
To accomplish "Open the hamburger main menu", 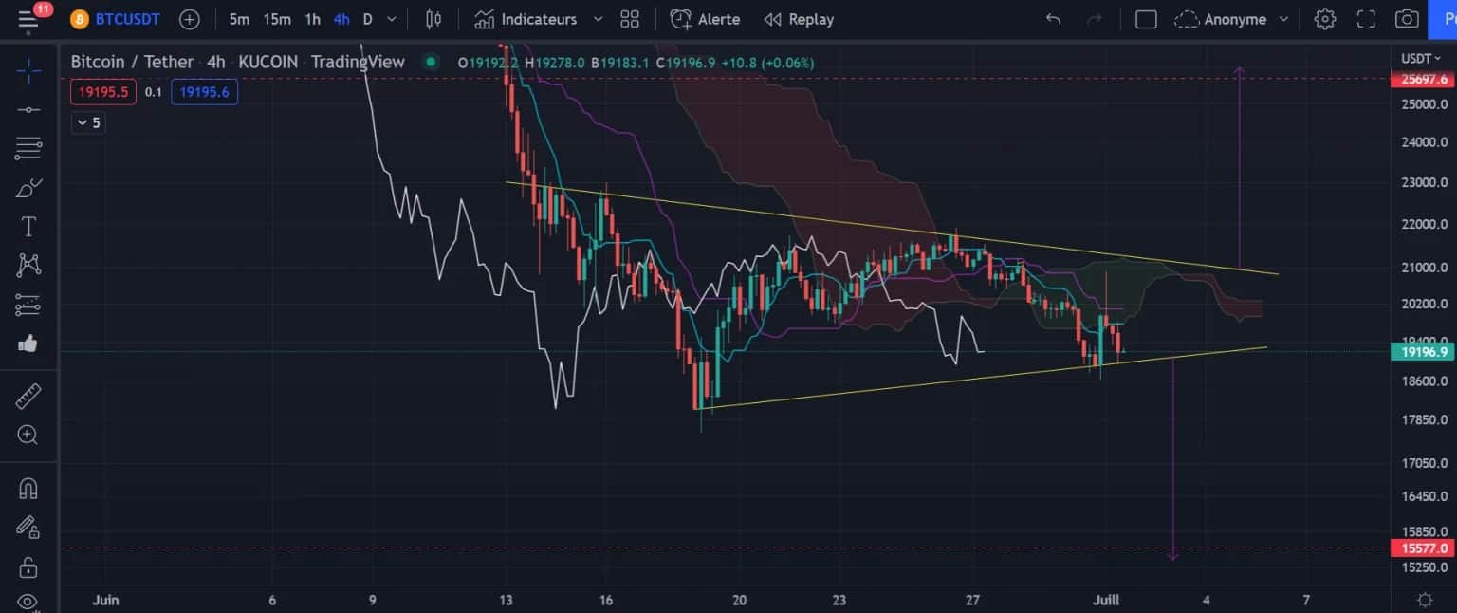I will [x=28, y=19].
